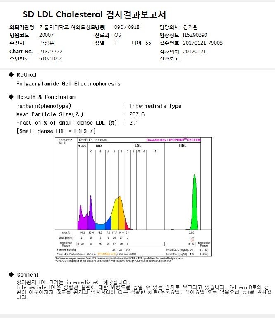Select the diamond bullet beside Result & Conclusion

pyautogui.click(x=12, y=97)
